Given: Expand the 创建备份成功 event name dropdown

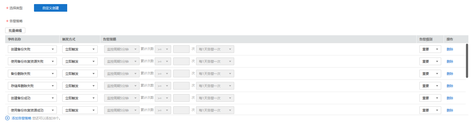Looking at the screenshot, I should (x=32, y=98).
